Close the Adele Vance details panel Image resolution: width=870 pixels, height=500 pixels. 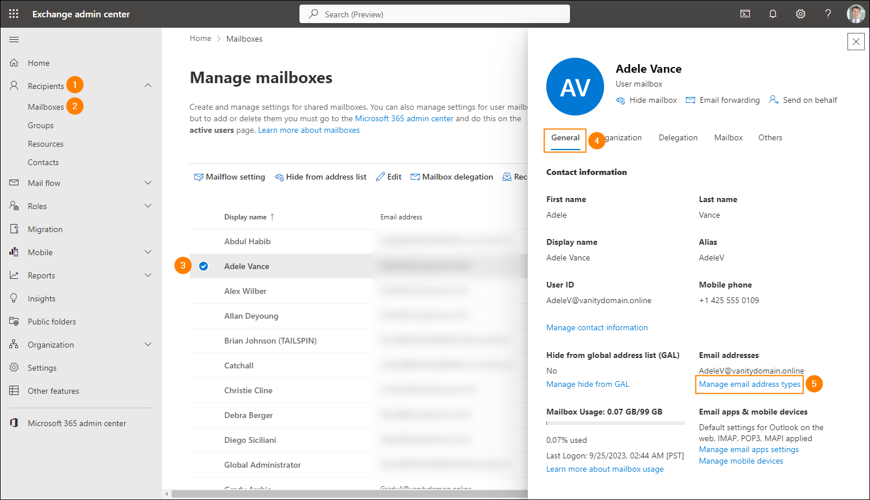point(856,42)
